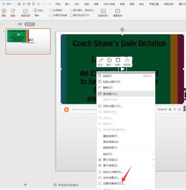Screen dimensions: 186x190
Task: Click the Format Painter icon in mini toolbar
Action: tap(127, 60)
